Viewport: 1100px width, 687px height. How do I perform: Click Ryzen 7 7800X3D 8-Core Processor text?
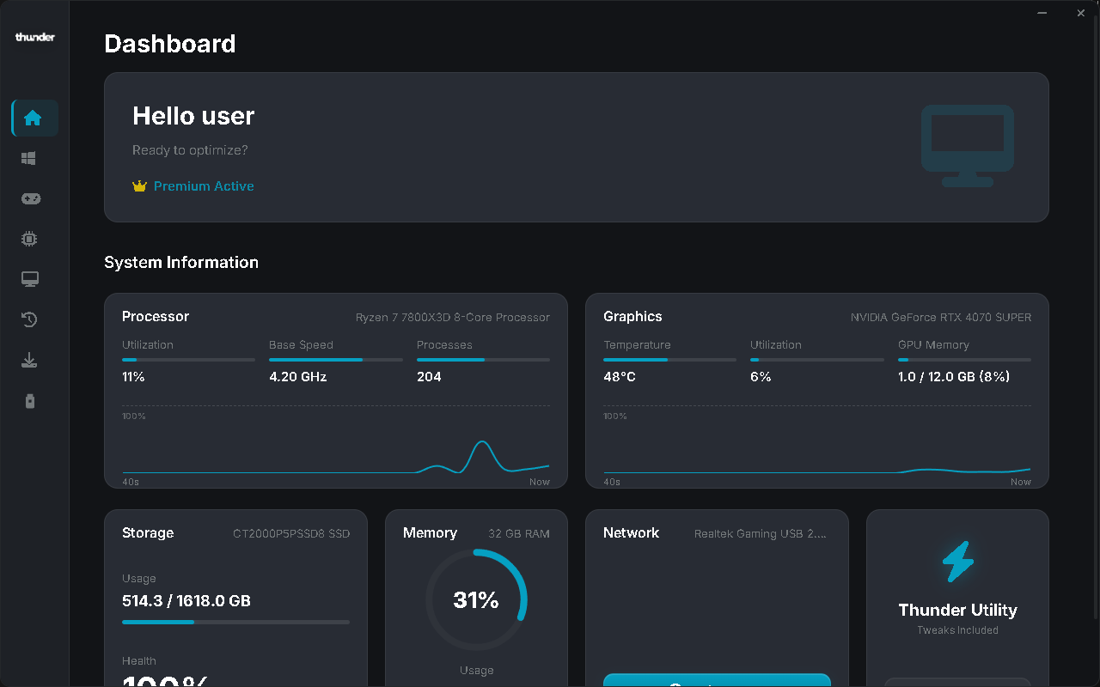pos(453,317)
